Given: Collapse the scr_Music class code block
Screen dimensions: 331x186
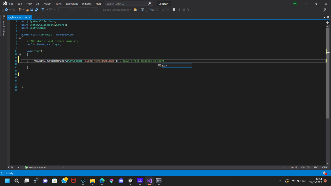Looking at the screenshot, I should pos(20,38).
